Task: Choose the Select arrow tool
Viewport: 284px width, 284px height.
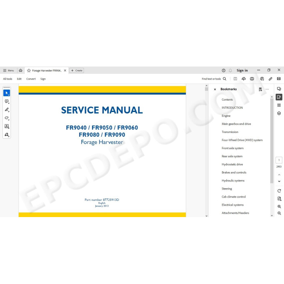Action: pyautogui.click(x=7, y=93)
